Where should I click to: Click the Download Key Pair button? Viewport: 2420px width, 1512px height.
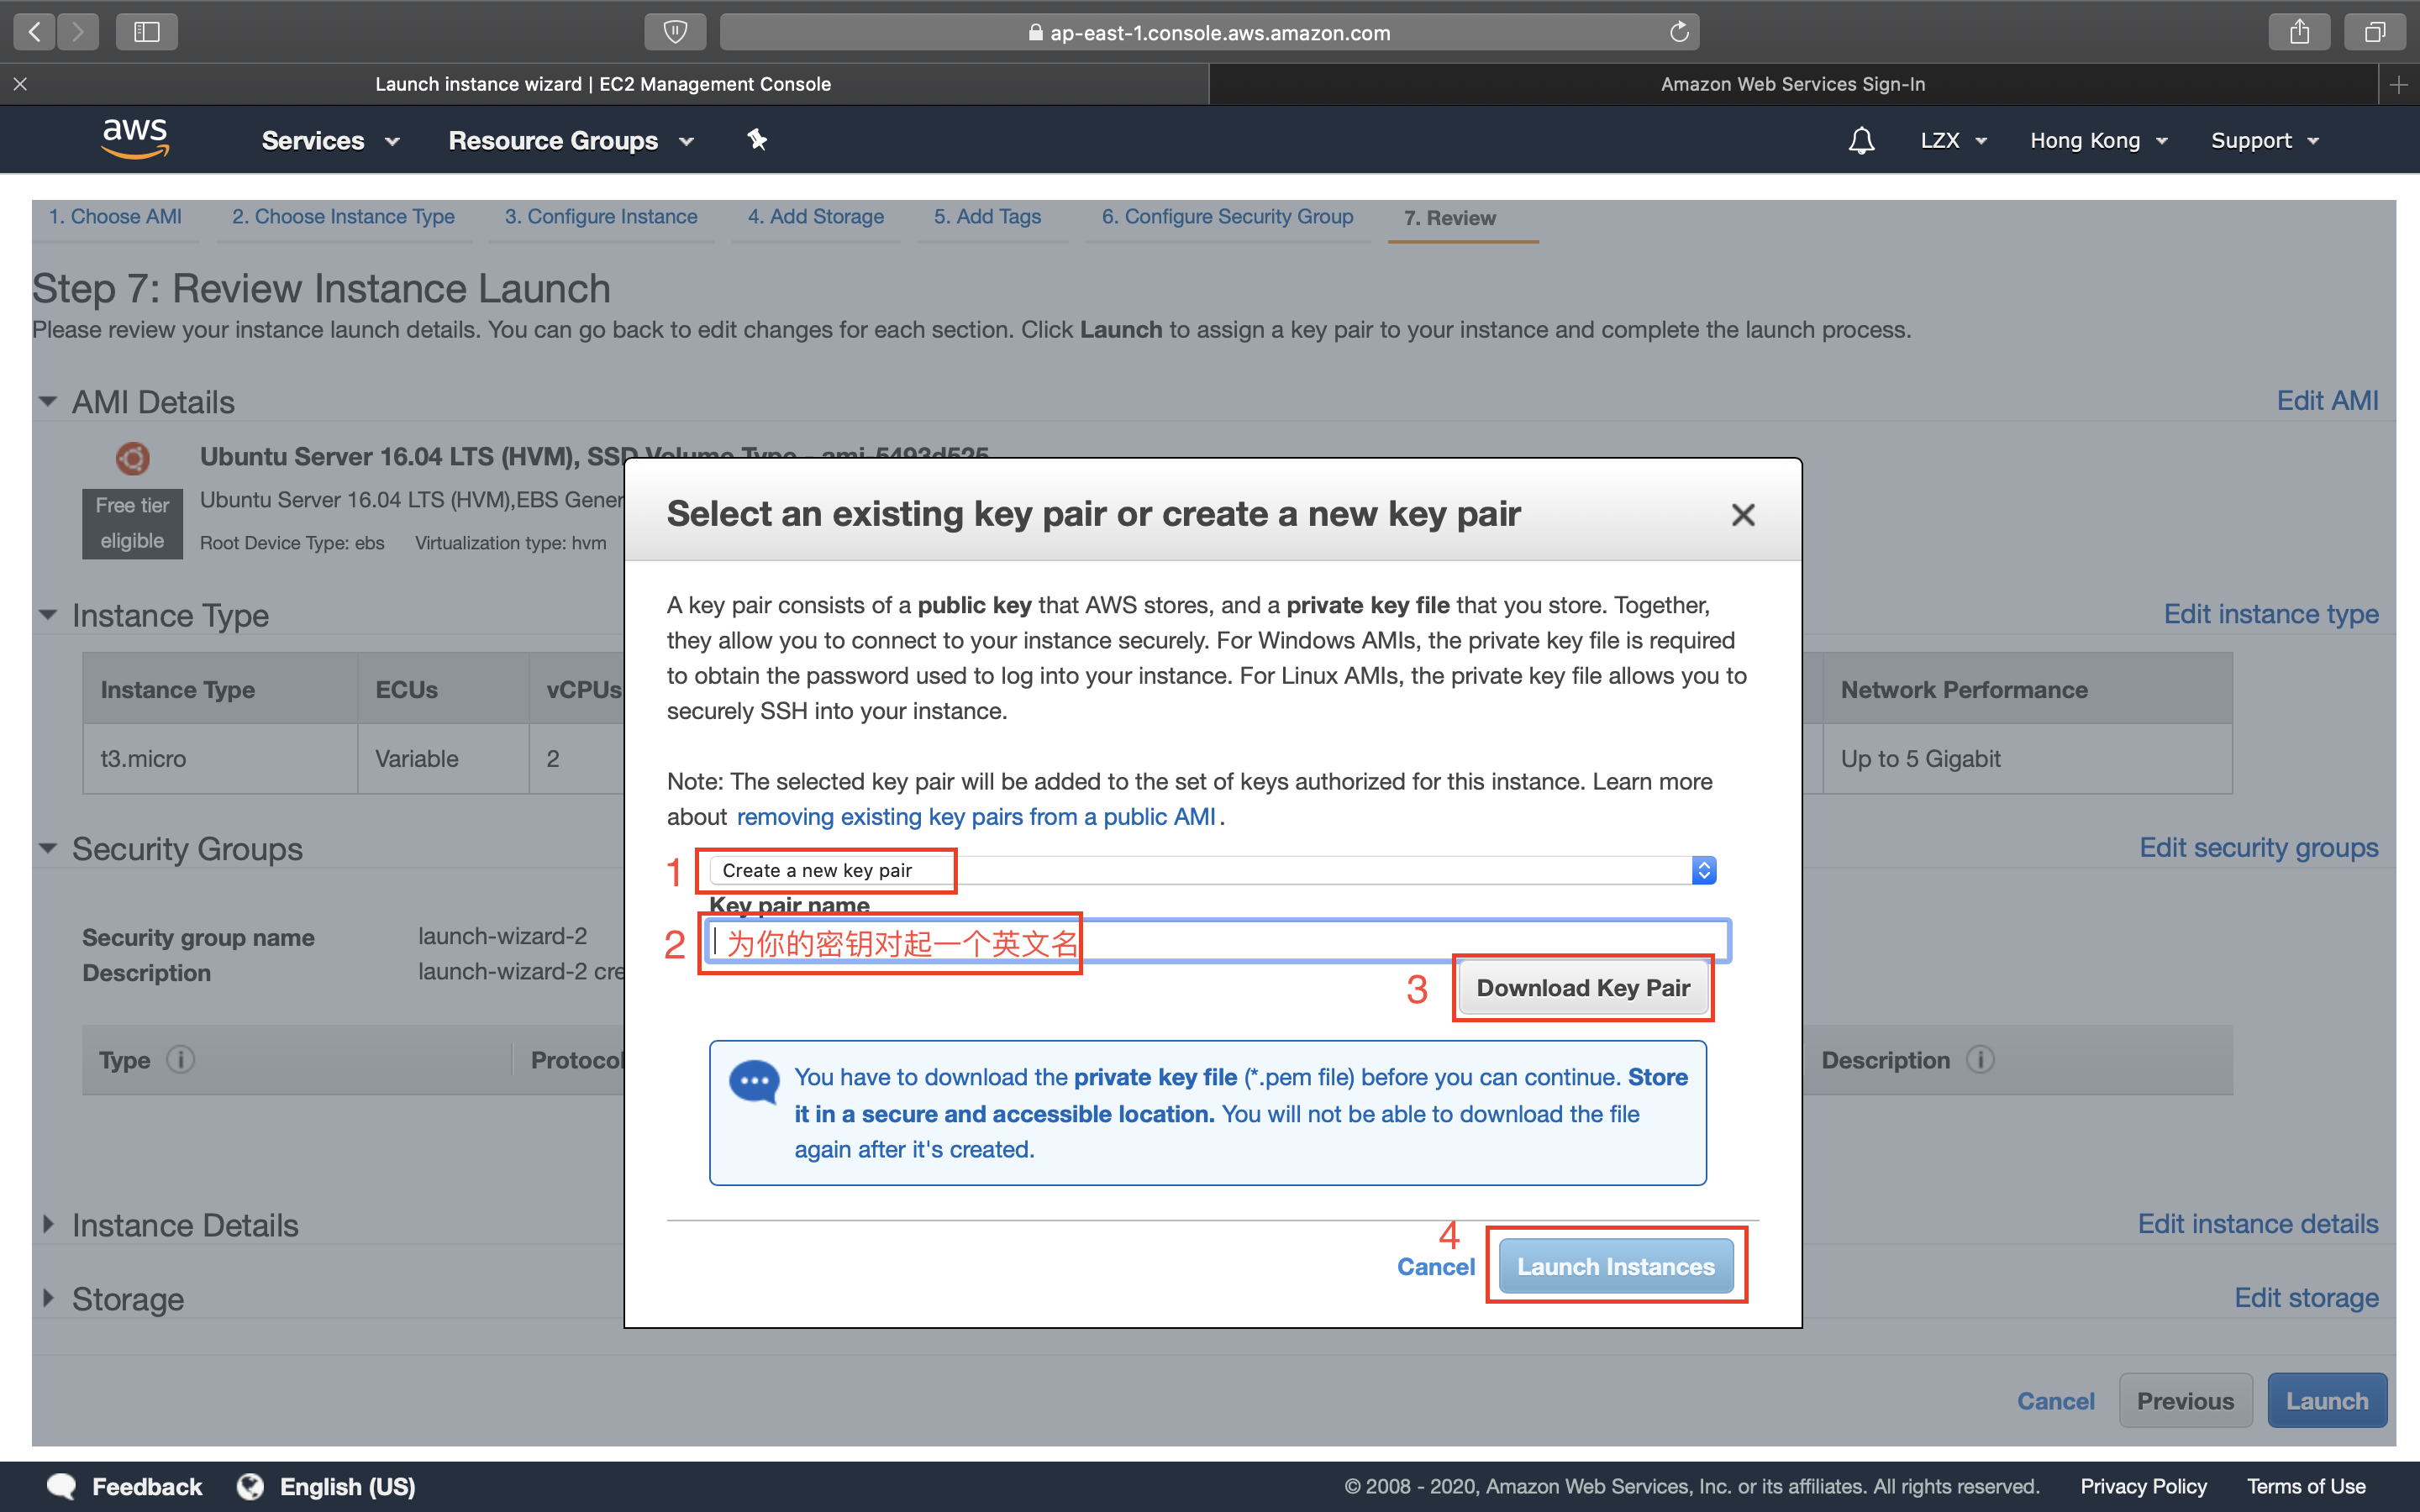point(1583,988)
